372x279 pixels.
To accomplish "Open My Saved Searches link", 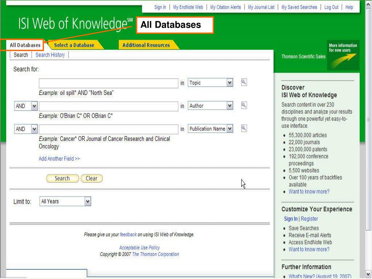I will (x=299, y=7).
